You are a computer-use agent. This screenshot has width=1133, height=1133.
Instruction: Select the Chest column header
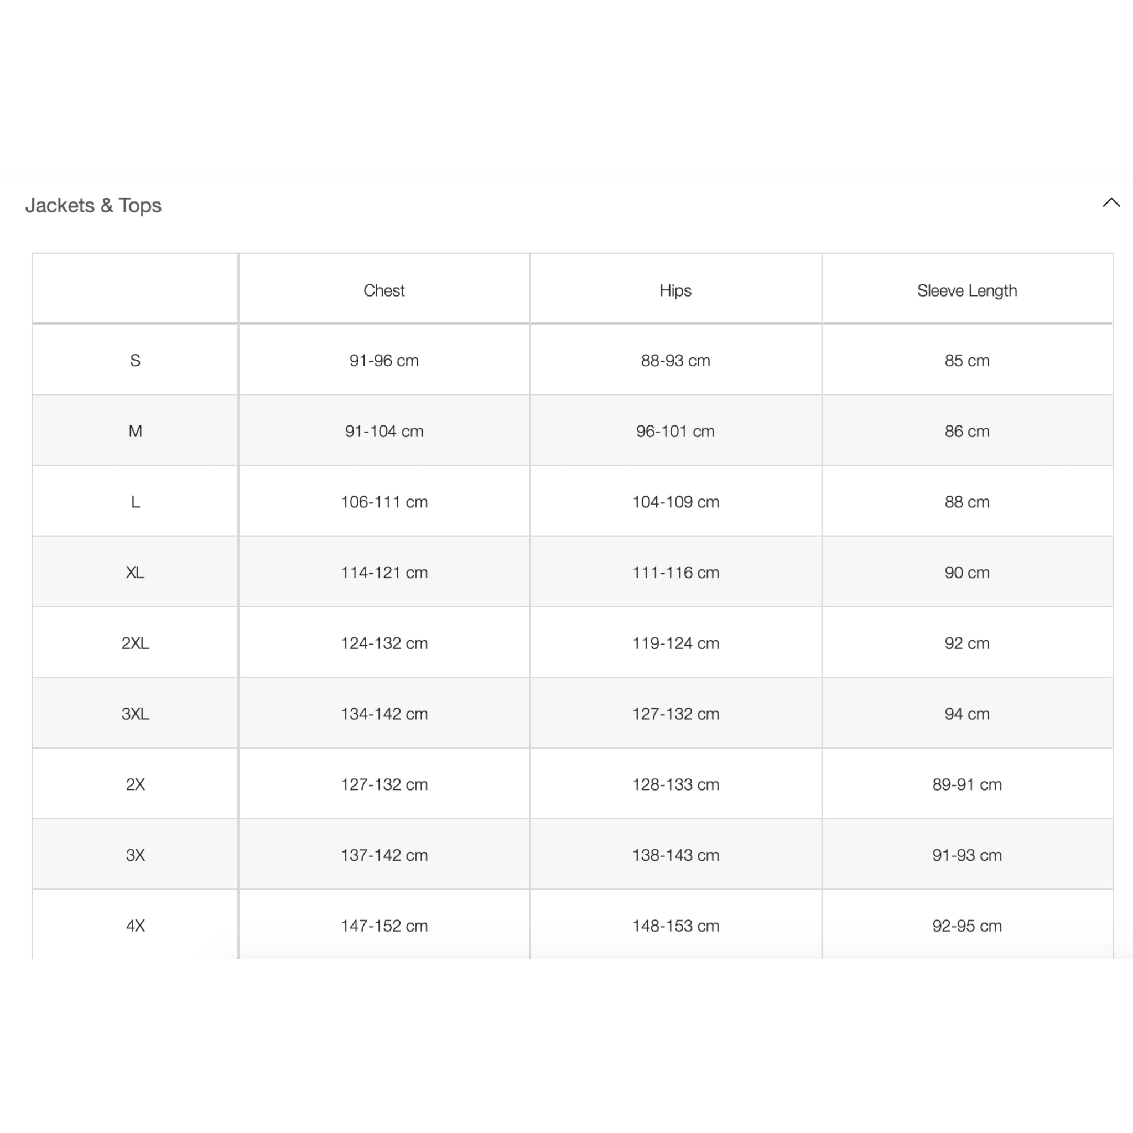384,290
